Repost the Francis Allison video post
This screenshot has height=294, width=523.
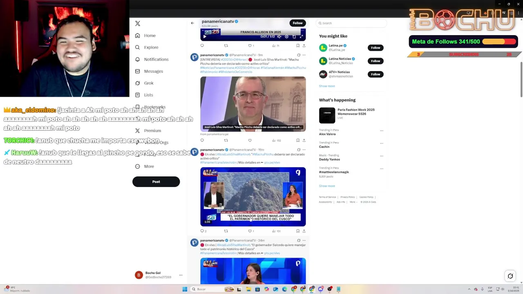226,46
